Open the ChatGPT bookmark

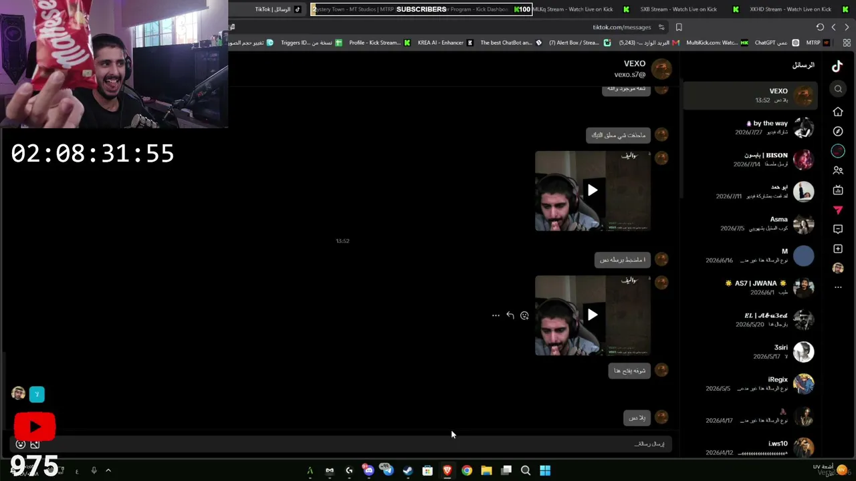coord(776,43)
